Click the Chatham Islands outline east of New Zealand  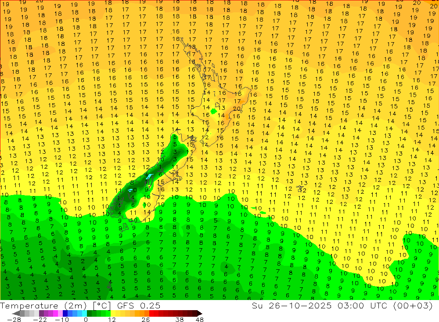pos(300,188)
